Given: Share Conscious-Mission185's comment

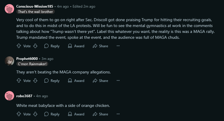Looking at the screenshot, I should (x=100, y=46).
